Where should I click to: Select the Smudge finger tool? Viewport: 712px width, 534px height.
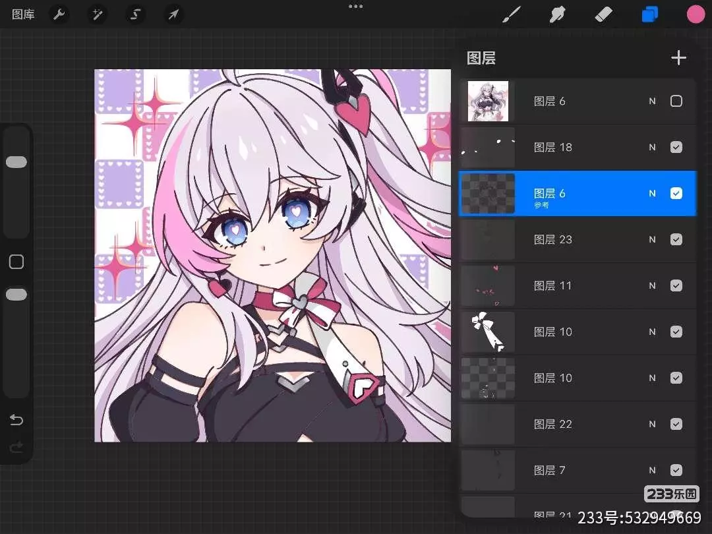tap(557, 15)
